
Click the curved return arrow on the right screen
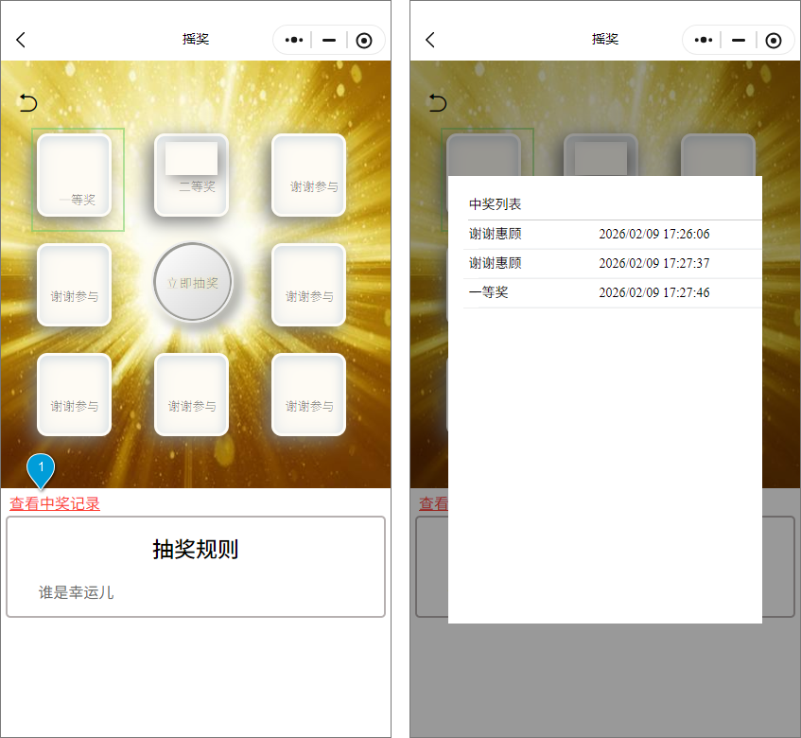[438, 103]
